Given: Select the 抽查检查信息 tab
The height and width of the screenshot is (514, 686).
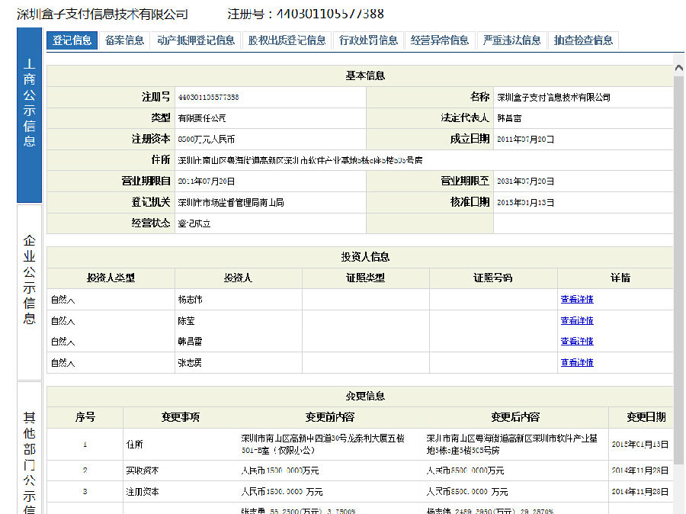Looking at the screenshot, I should point(583,40).
